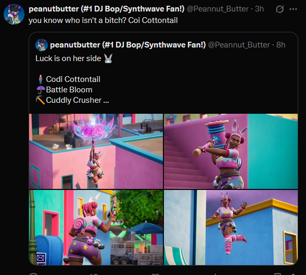Visit @Peannut_Butter handle on main post

[218, 9]
